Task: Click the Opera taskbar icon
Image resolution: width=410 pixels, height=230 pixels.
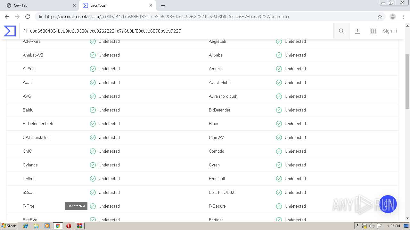Action: coord(69,226)
